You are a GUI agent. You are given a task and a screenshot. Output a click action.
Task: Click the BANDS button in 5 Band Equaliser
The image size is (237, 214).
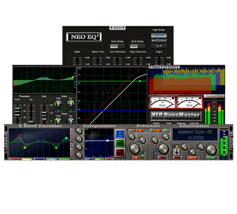pyautogui.click(x=72, y=135)
